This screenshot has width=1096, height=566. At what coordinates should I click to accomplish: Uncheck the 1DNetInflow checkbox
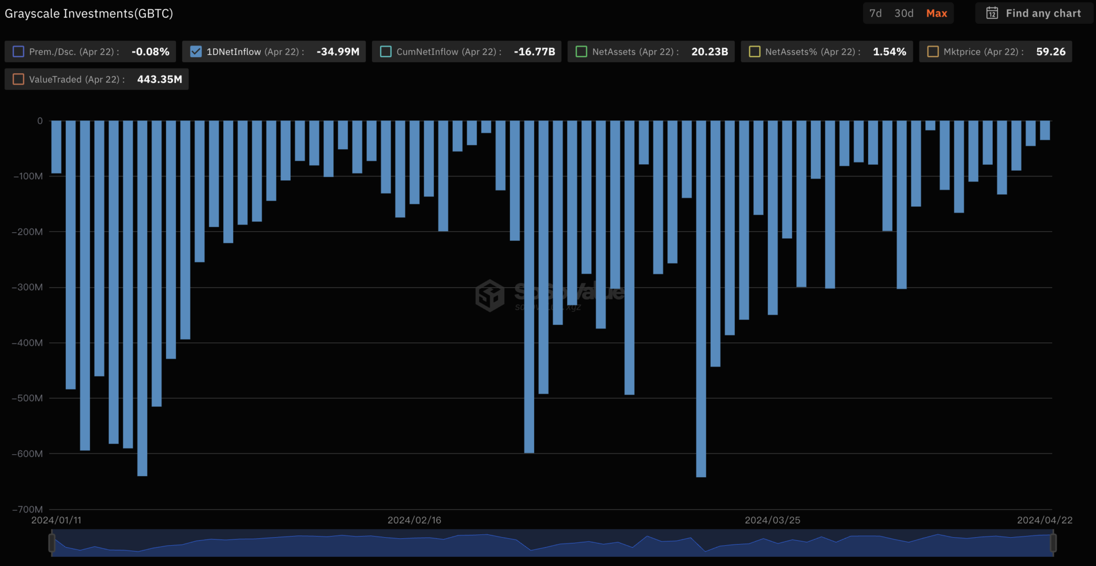[x=196, y=52]
